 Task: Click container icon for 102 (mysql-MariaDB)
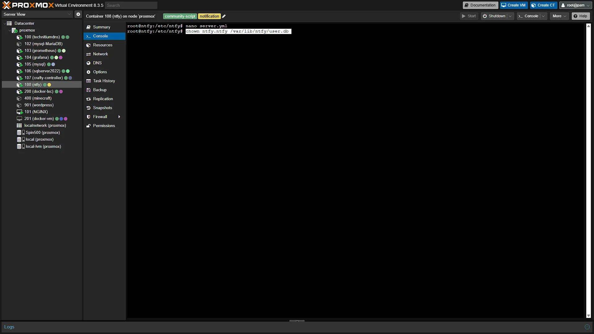(19, 44)
